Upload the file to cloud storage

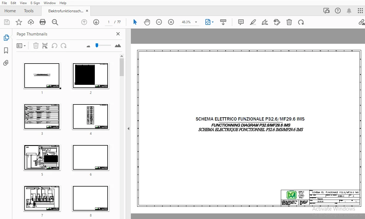[31, 22]
